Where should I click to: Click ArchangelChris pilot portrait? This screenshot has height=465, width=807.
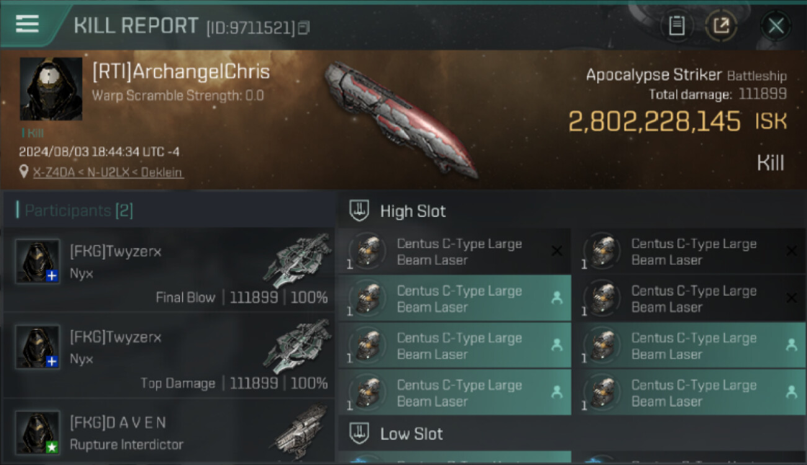tap(51, 89)
